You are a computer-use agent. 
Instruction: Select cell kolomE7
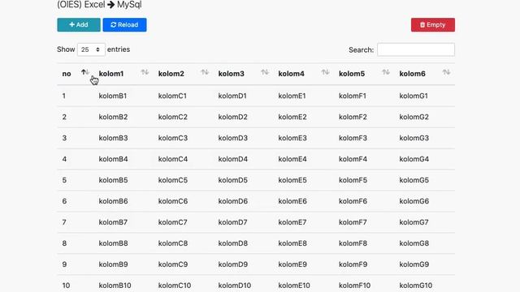tap(292, 222)
